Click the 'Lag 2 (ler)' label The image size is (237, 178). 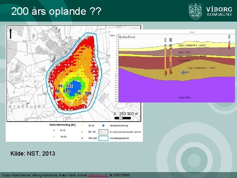click(185, 52)
